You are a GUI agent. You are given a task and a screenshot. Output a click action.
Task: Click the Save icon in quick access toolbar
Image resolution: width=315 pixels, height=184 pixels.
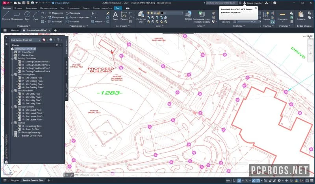click(24, 3)
